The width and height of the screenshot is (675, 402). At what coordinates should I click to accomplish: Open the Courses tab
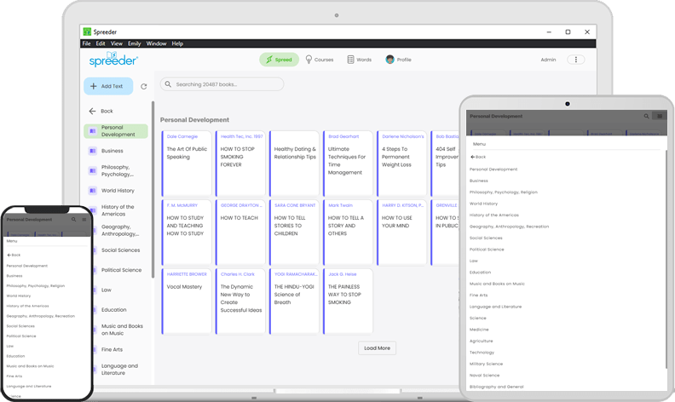click(x=320, y=60)
